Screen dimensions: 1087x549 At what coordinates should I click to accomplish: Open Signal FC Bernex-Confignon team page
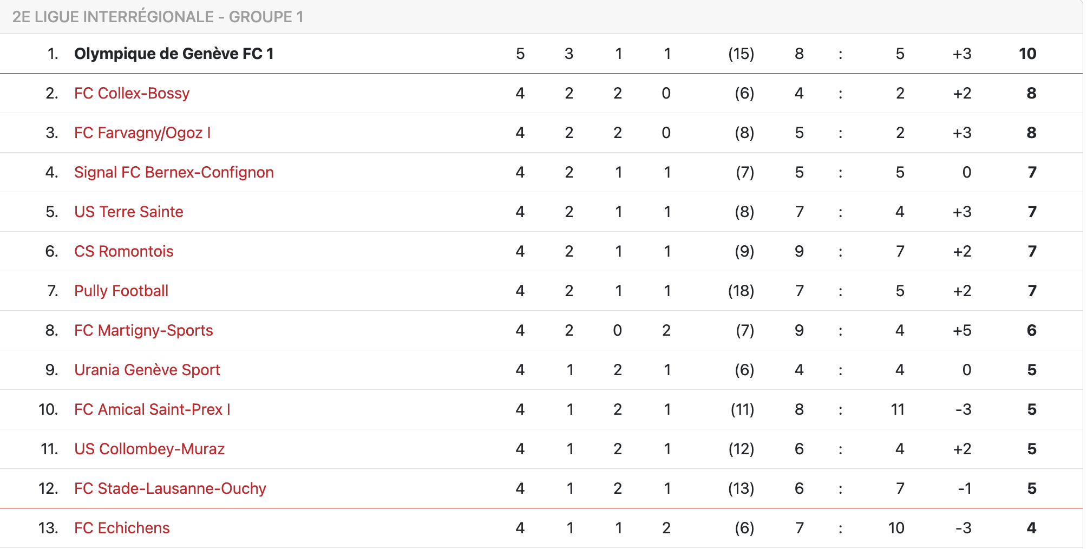pos(174,172)
